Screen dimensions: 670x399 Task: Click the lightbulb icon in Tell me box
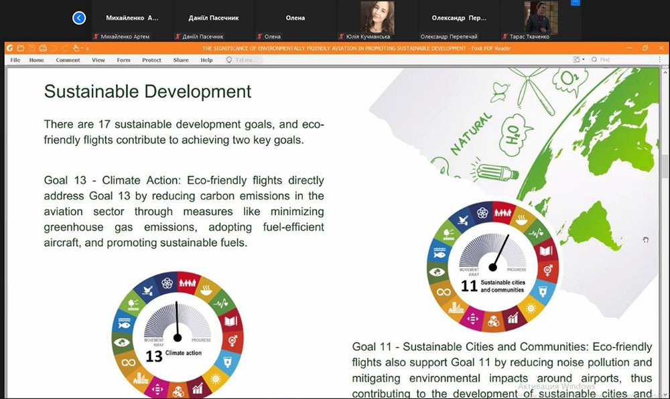point(229,60)
